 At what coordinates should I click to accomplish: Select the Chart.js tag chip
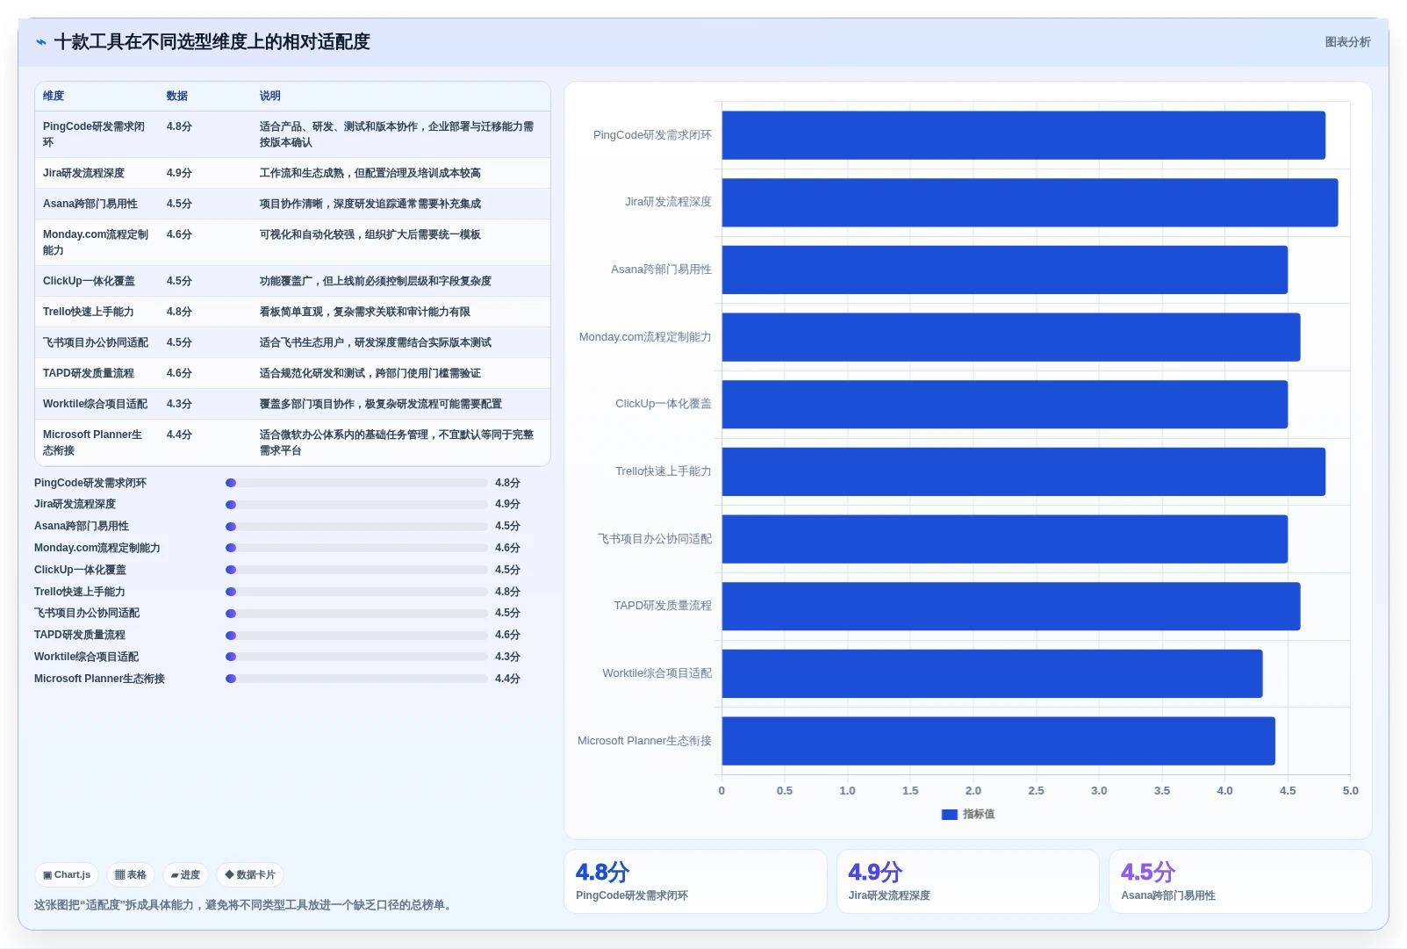click(67, 875)
